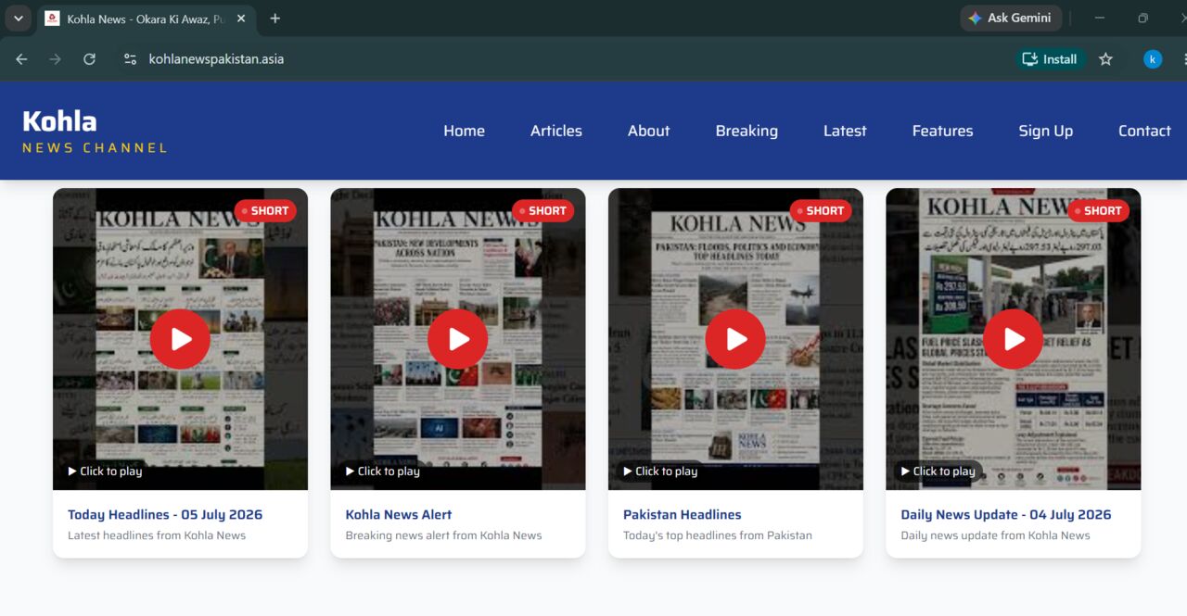Open the tab search dropdown arrow
The height and width of the screenshot is (616, 1187).
[x=18, y=19]
